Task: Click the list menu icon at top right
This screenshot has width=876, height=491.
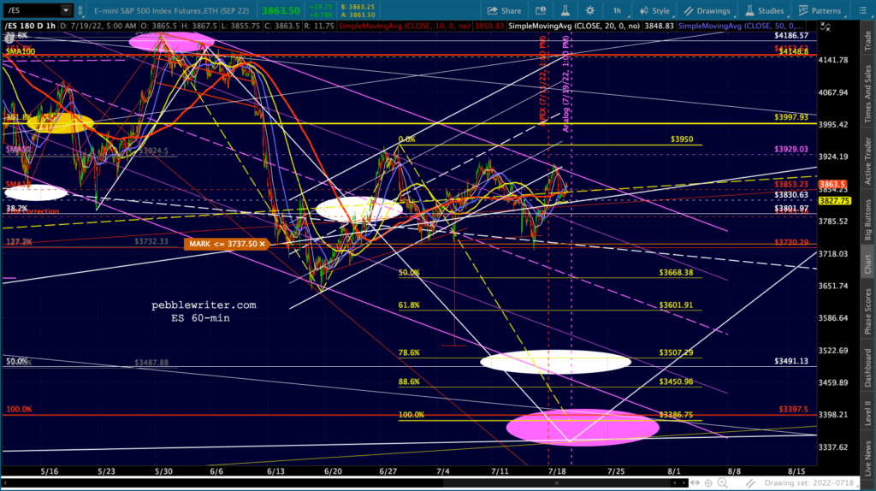Action: pyautogui.click(x=863, y=10)
